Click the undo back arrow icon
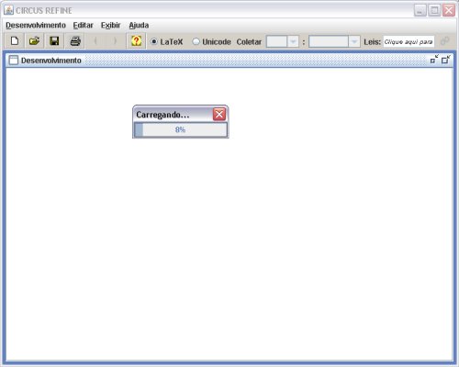The image size is (459, 367). [95, 41]
